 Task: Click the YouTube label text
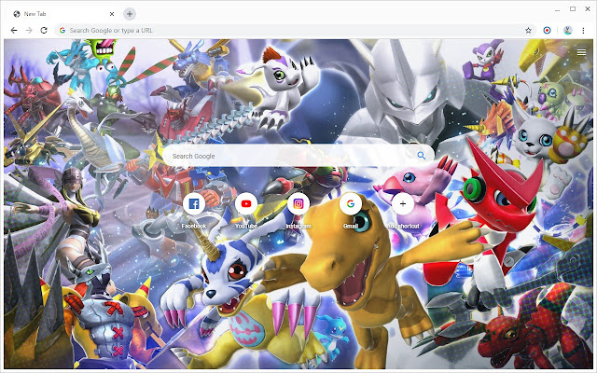[246, 226]
